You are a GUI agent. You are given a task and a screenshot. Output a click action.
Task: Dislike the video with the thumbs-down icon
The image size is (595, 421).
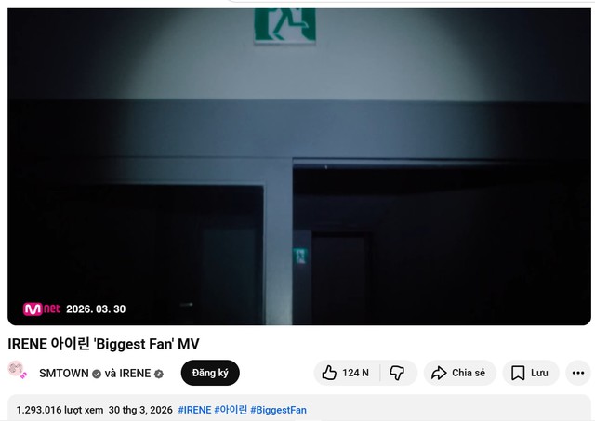point(397,373)
